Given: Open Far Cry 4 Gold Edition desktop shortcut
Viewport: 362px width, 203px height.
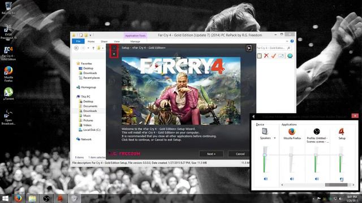Looking at the screenshot, I should 8,54.
